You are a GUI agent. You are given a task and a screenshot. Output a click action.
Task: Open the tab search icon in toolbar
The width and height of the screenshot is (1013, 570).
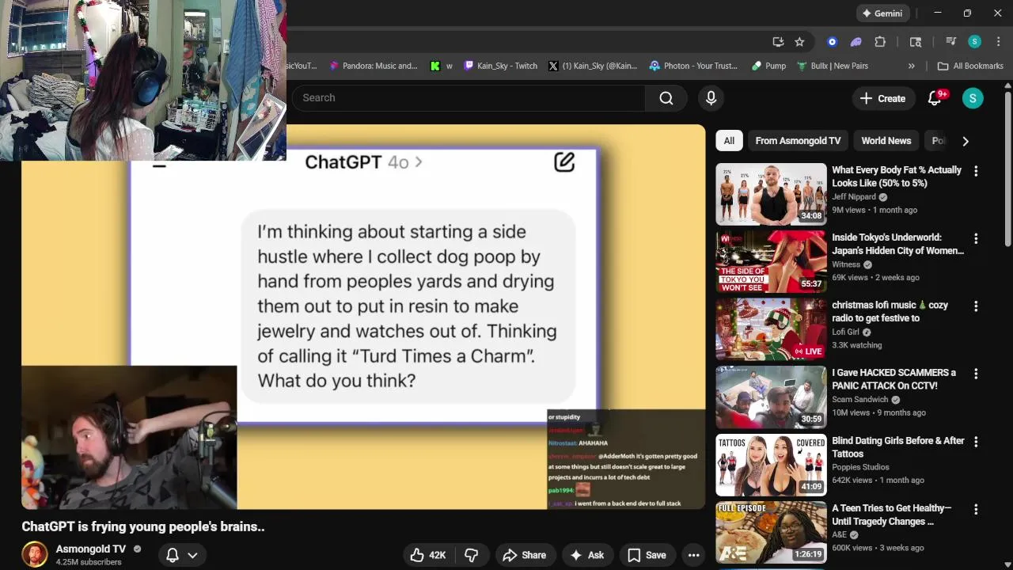(916, 42)
